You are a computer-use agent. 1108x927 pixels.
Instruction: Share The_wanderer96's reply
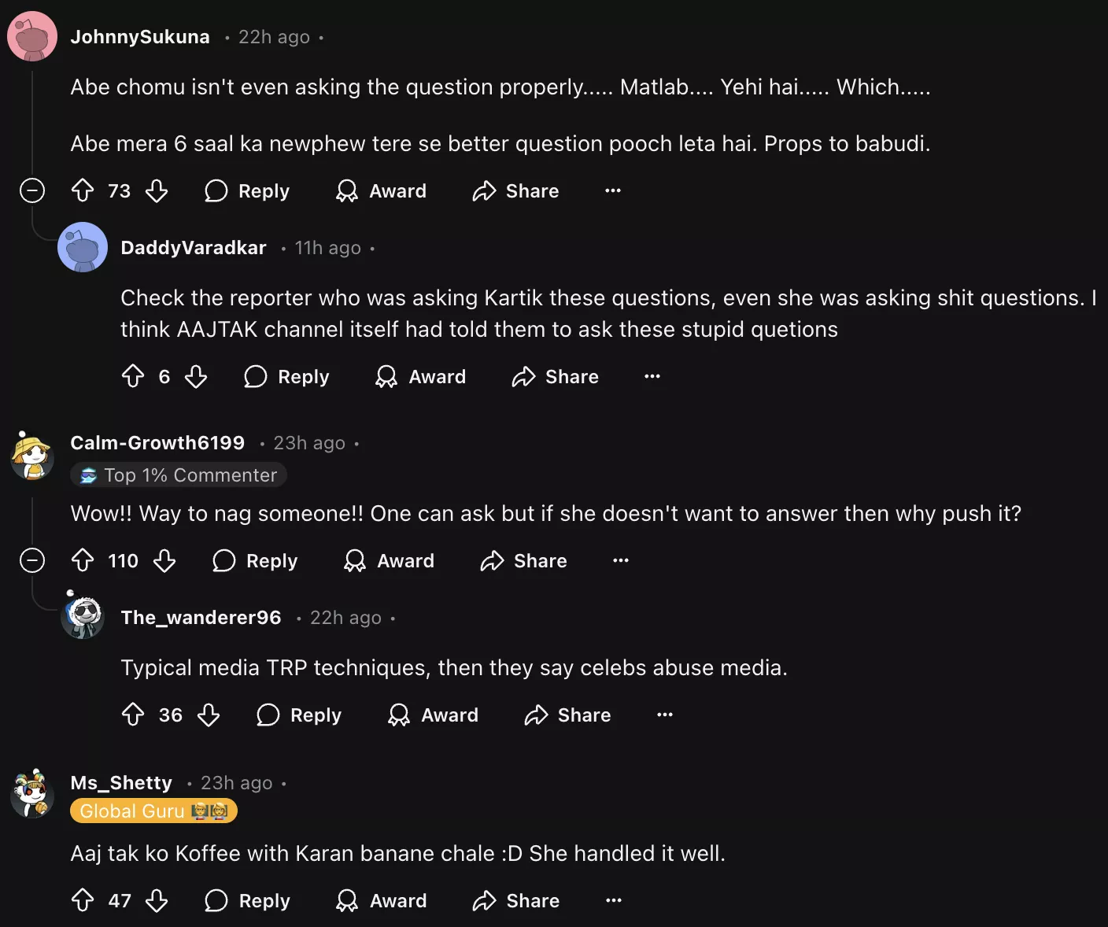568,715
